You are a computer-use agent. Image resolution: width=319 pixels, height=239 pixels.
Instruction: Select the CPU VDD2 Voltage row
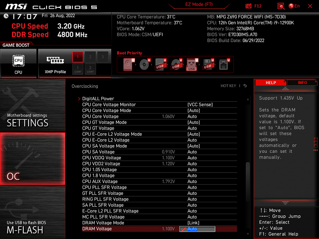(x=159, y=163)
